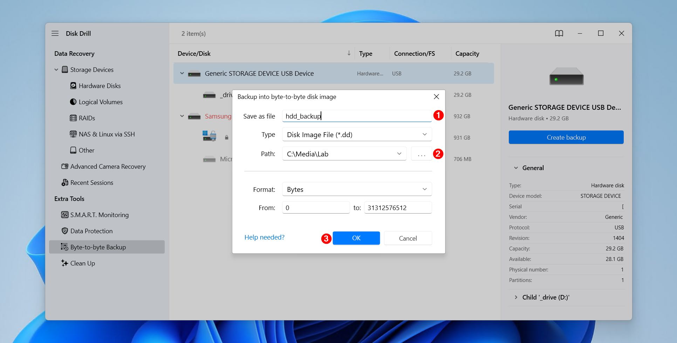This screenshot has height=343, width=677.
Task: Click inside the Save as file field
Action: click(356, 116)
